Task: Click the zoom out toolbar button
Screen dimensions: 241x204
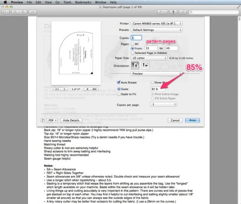Action: (x=15, y=12)
